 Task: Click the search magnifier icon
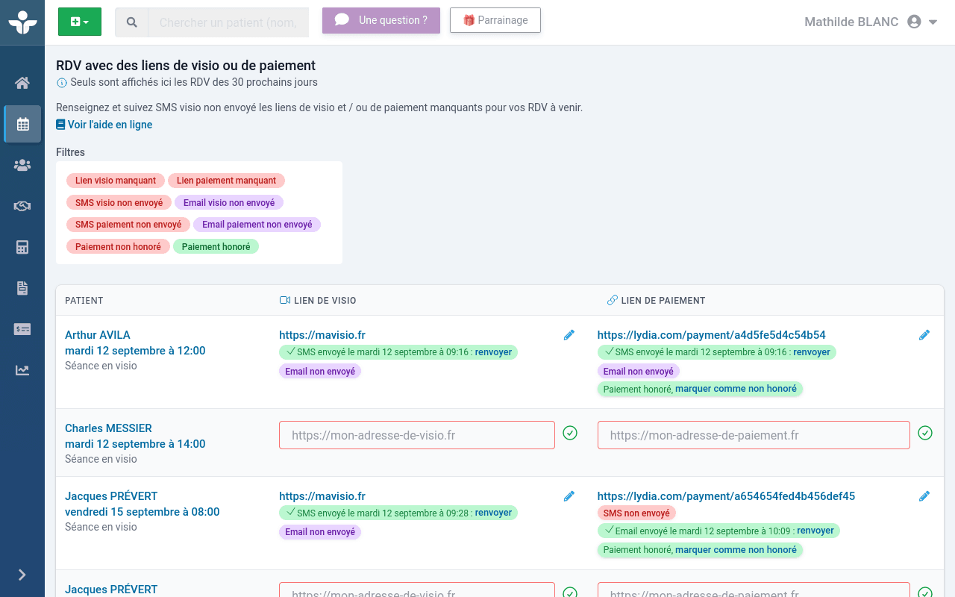tap(132, 22)
